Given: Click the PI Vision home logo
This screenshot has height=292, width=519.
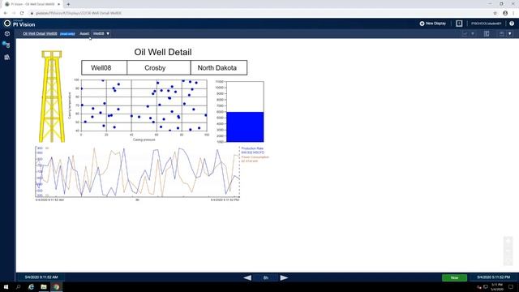Looking at the screenshot, I should 19,24.
